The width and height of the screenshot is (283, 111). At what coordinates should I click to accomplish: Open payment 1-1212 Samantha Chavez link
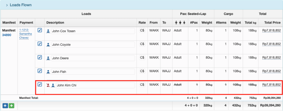[x=26, y=34]
